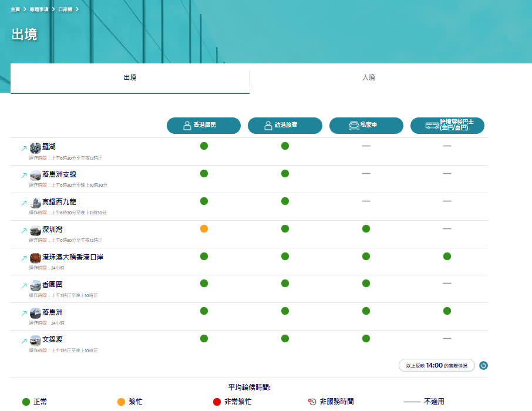Click green status dot for 羅湖 香港居民
The image size is (532, 411).
coord(204,146)
